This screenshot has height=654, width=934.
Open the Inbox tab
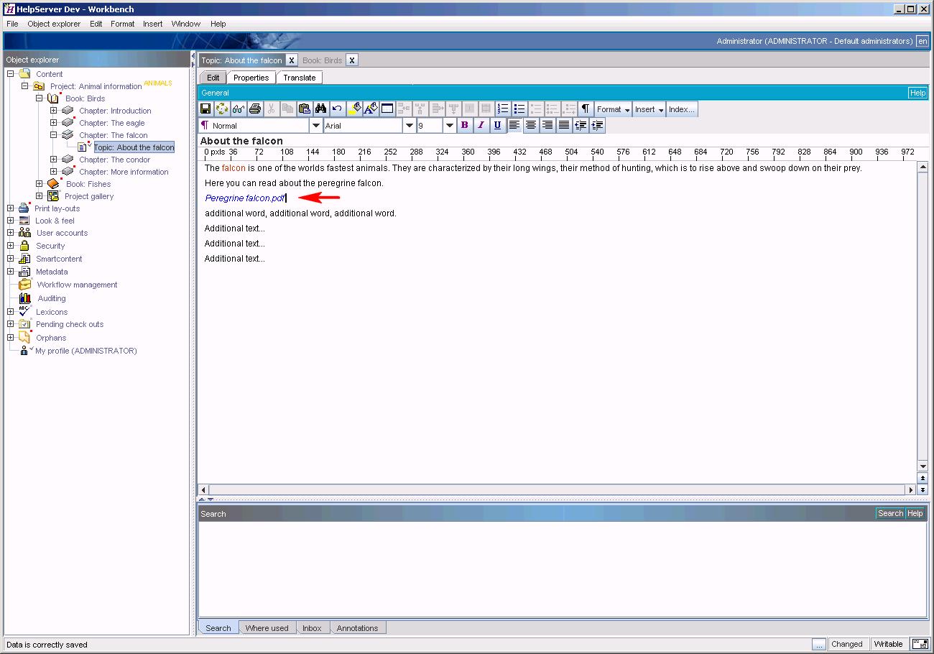(x=312, y=628)
